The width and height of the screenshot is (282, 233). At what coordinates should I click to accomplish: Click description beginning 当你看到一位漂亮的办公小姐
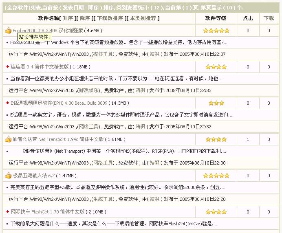click(117, 78)
